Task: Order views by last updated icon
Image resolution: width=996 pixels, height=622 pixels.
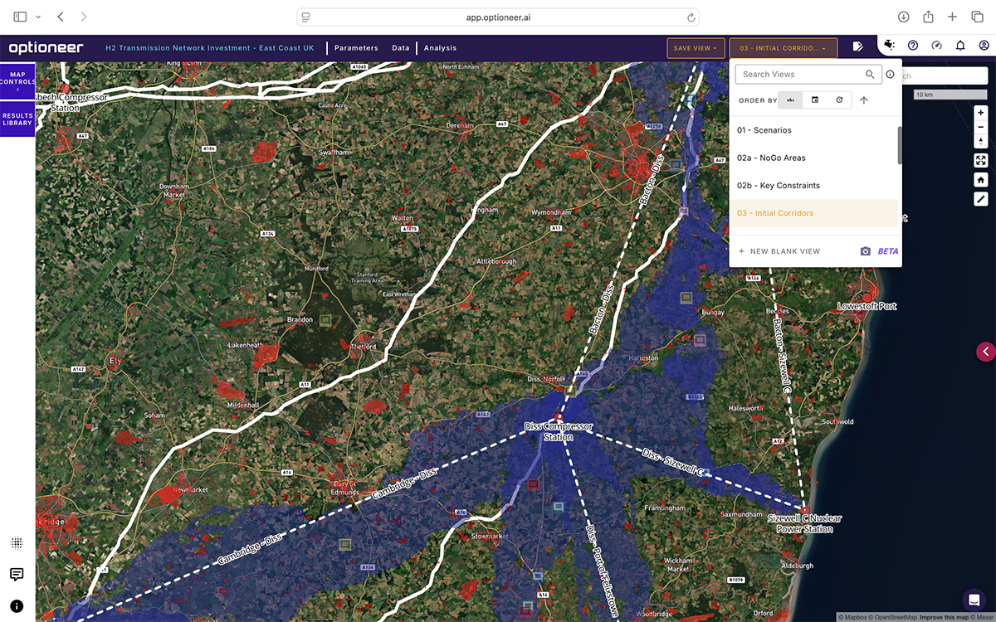Action: coord(839,100)
